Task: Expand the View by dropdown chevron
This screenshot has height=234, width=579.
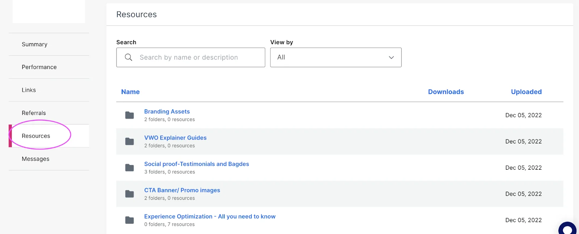Action: 391,57
